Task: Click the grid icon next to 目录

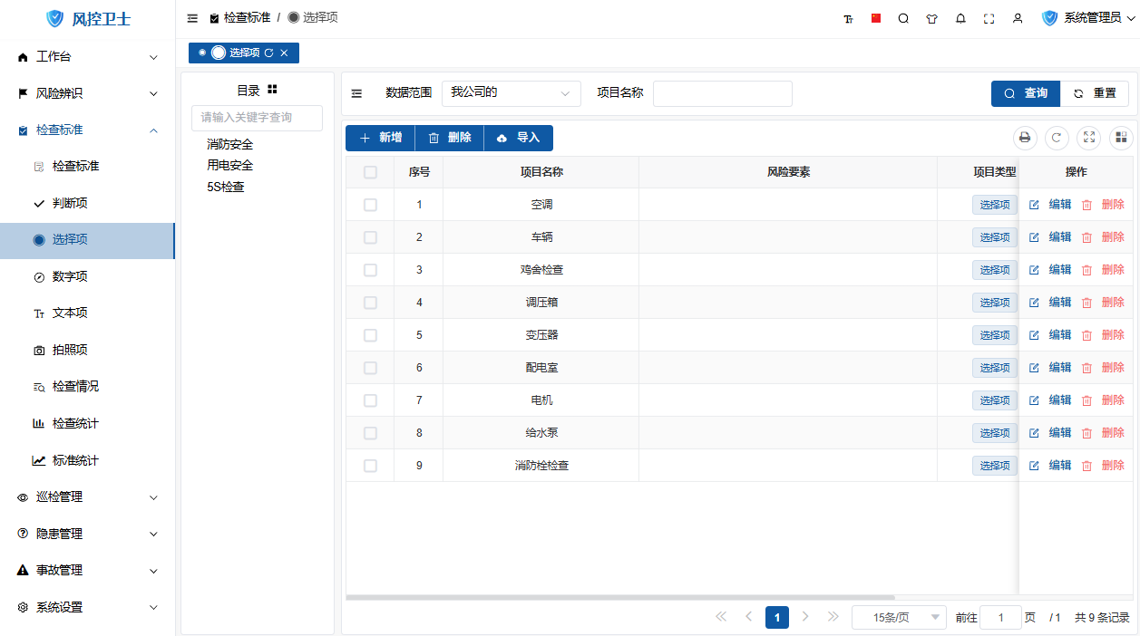Action: click(x=272, y=90)
